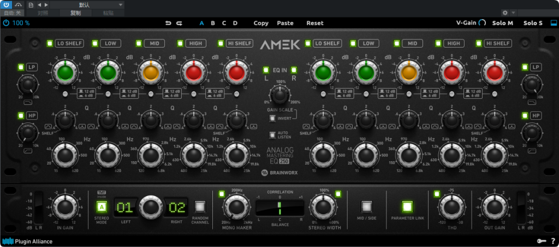Click the LEFT channel 01 display
This screenshot has height=247, width=559.
pyautogui.click(x=125, y=207)
